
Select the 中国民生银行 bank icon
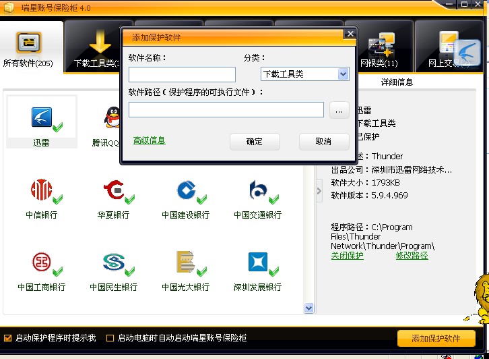[114, 262]
